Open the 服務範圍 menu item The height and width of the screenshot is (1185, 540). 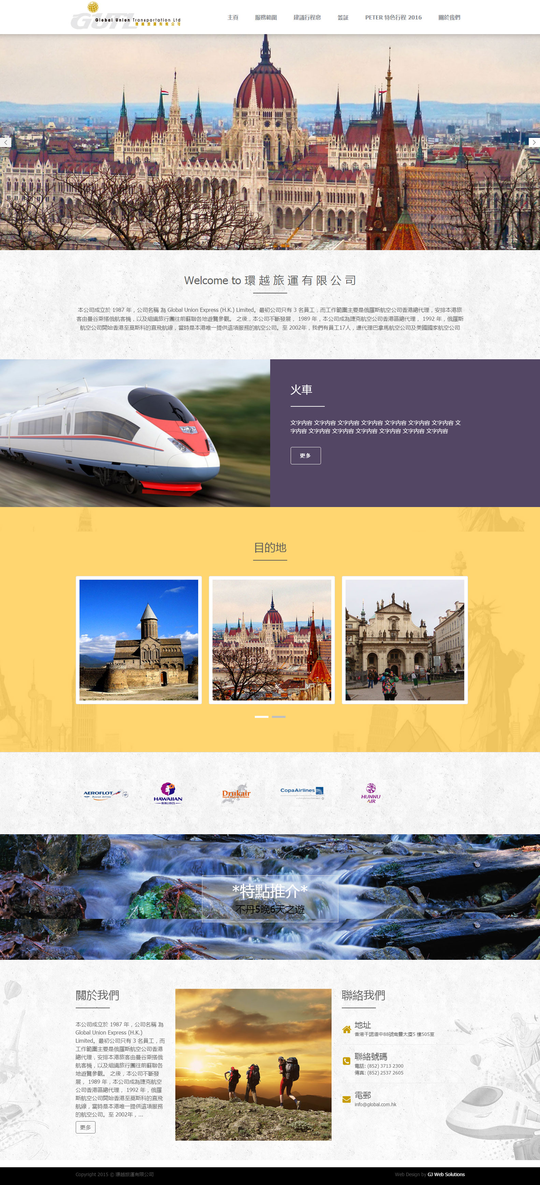tap(266, 17)
